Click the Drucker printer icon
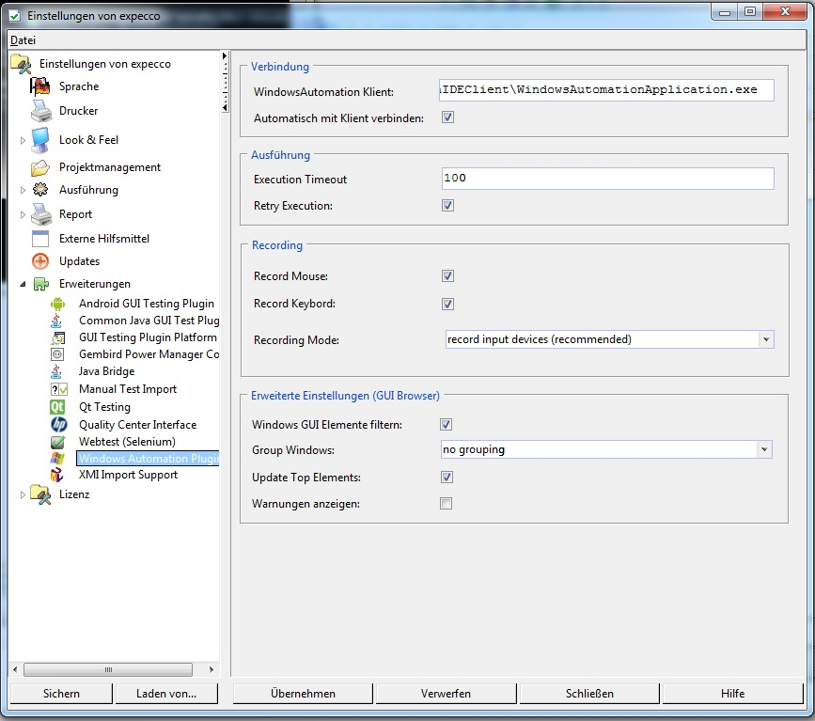 [40, 111]
